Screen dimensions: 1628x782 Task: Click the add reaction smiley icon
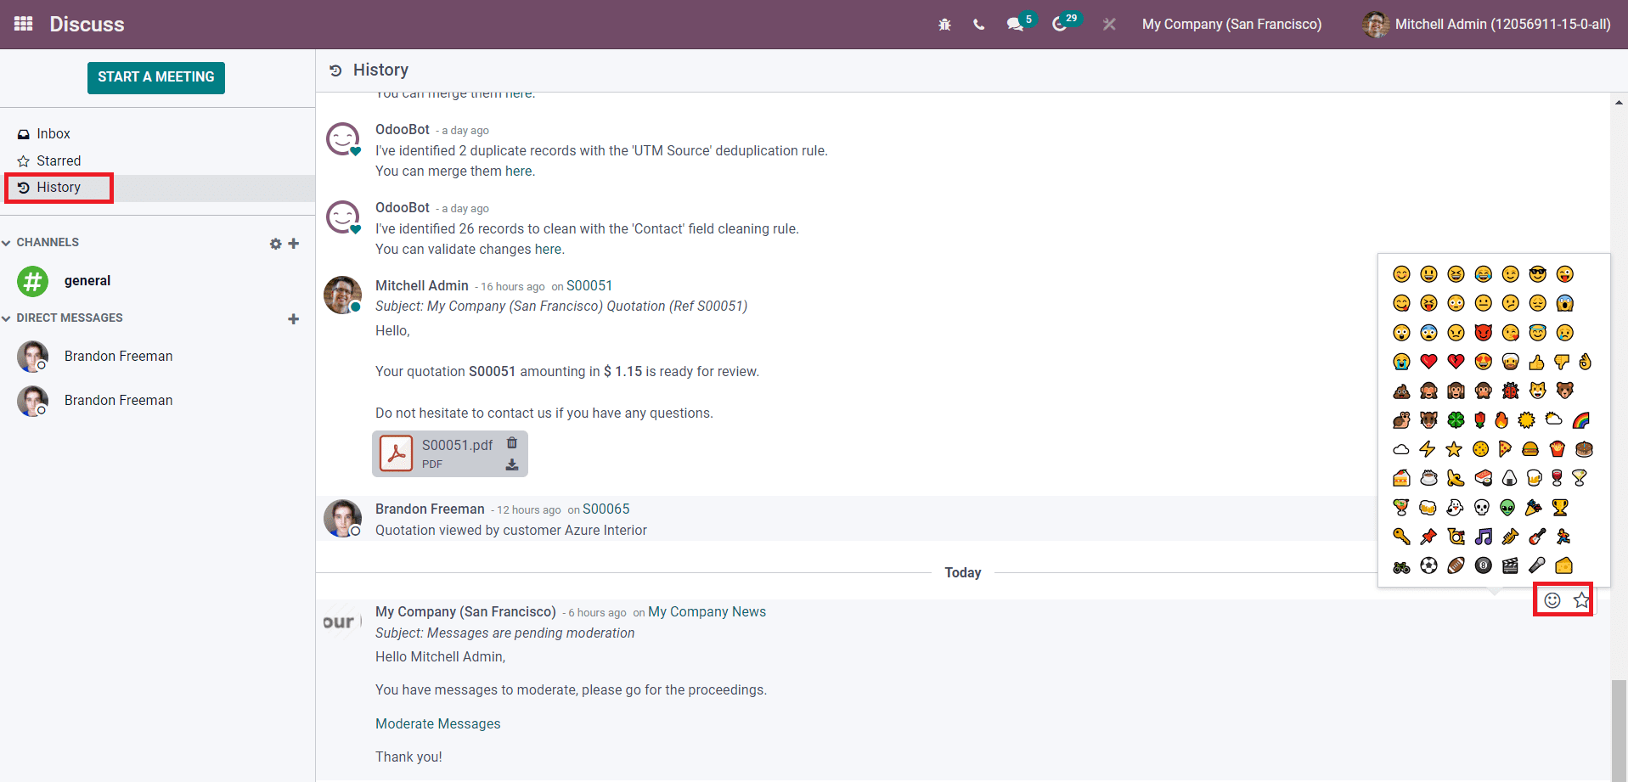[x=1552, y=600]
